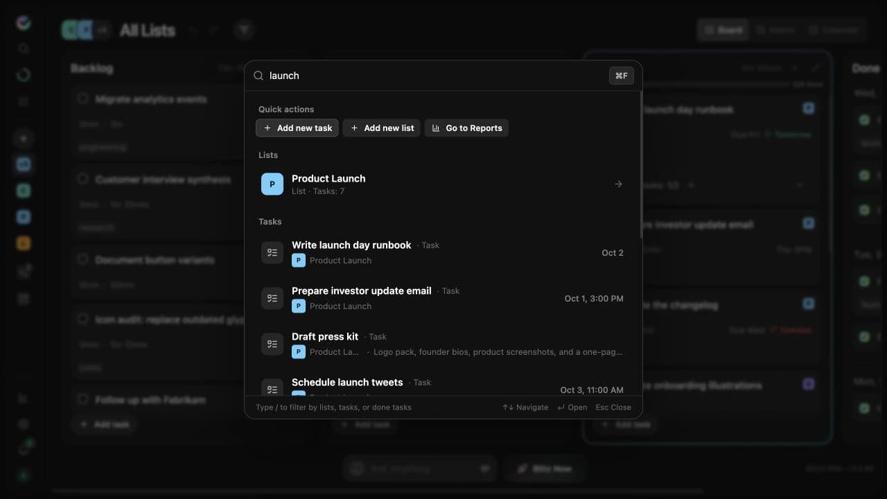Click the 'Oct 1, 3:00 PM' due date
The width and height of the screenshot is (887, 499).
tap(594, 299)
